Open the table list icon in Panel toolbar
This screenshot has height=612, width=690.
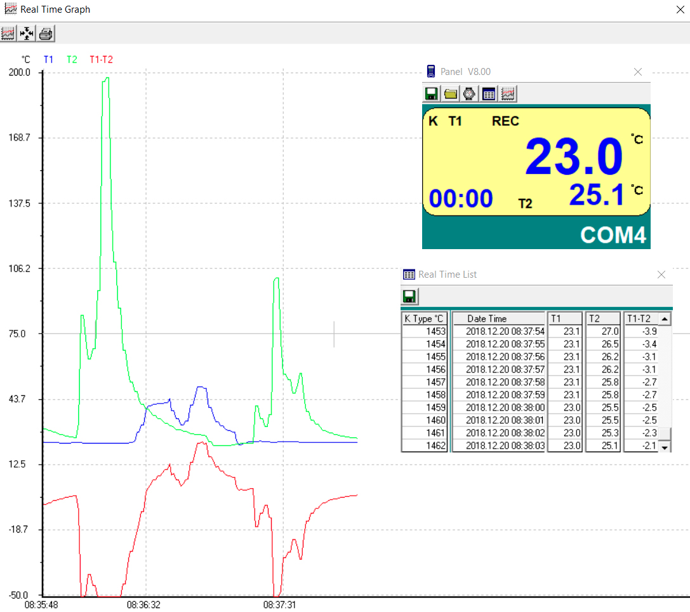tap(489, 94)
